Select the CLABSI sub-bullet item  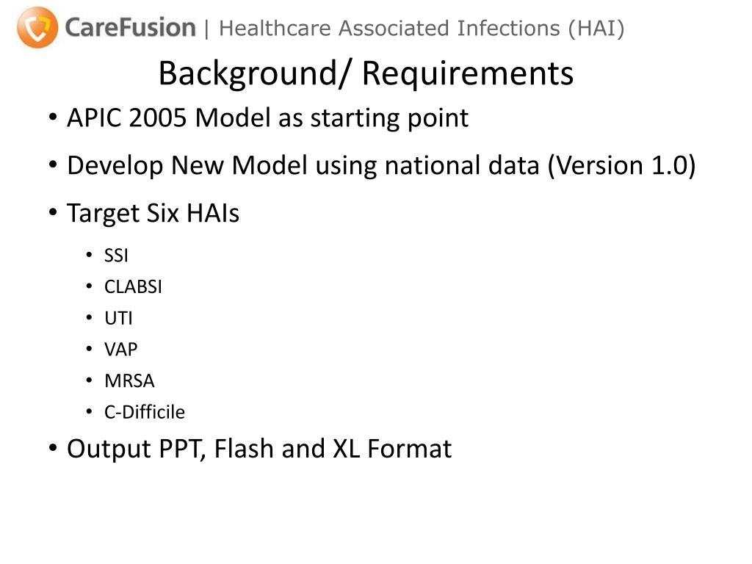pyautogui.click(x=134, y=287)
